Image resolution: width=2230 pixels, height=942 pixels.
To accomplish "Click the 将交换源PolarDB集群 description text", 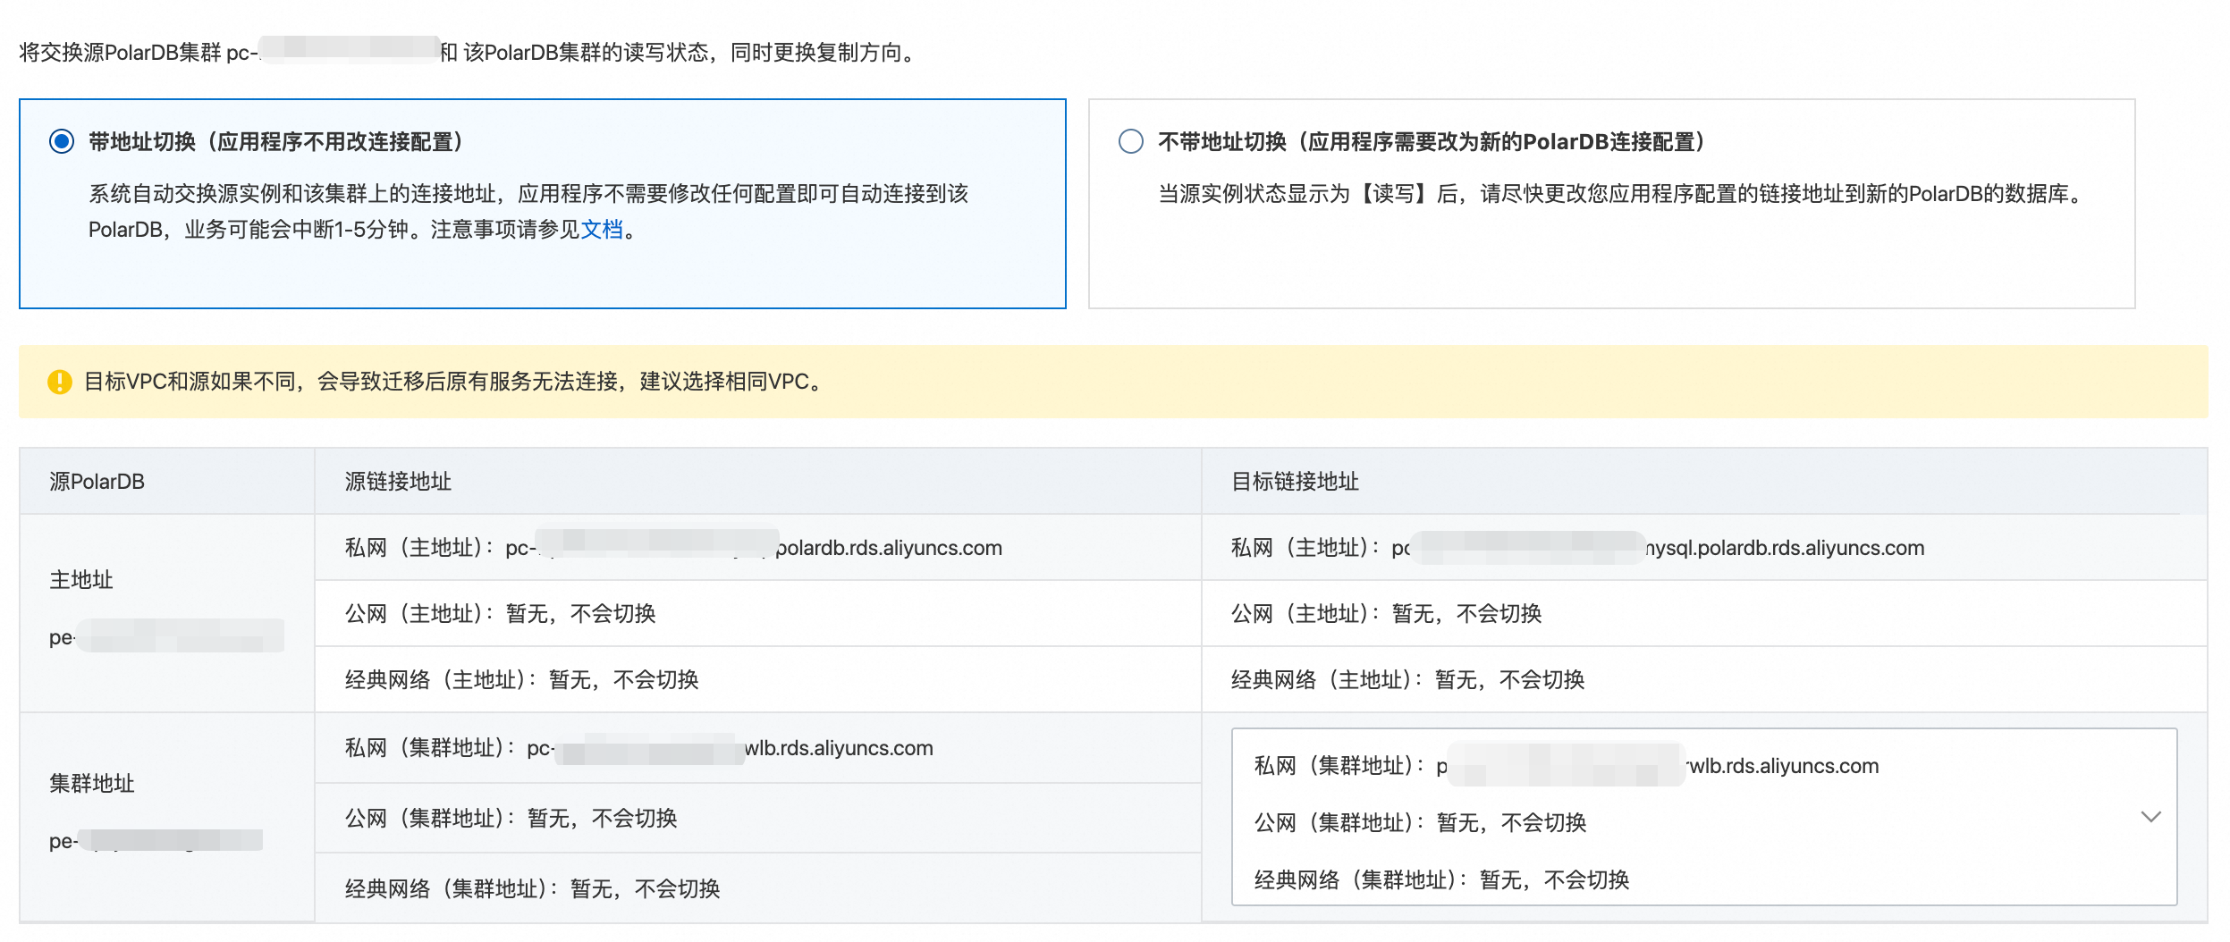I will pos(469,53).
